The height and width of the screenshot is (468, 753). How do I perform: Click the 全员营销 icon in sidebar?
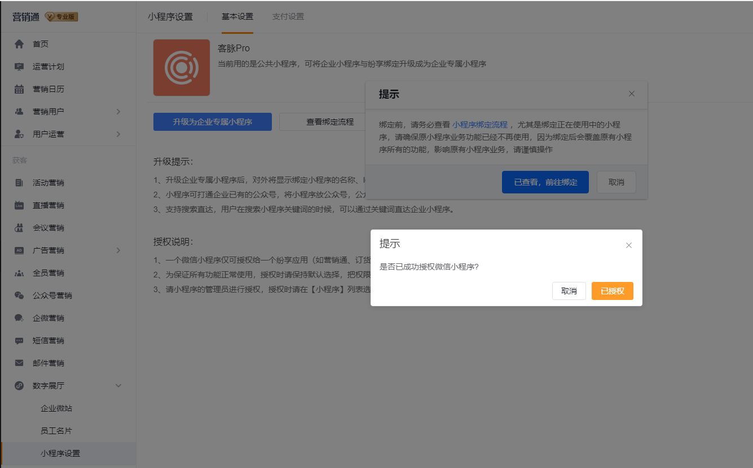(19, 273)
